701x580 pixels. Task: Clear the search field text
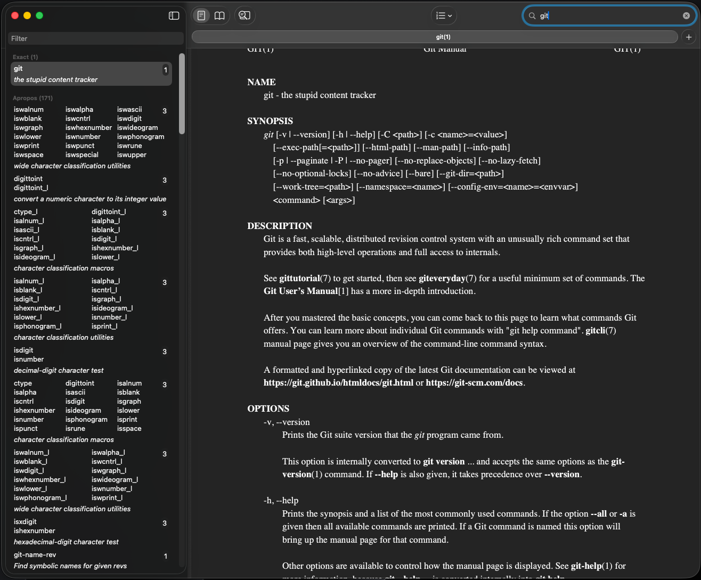click(x=687, y=16)
